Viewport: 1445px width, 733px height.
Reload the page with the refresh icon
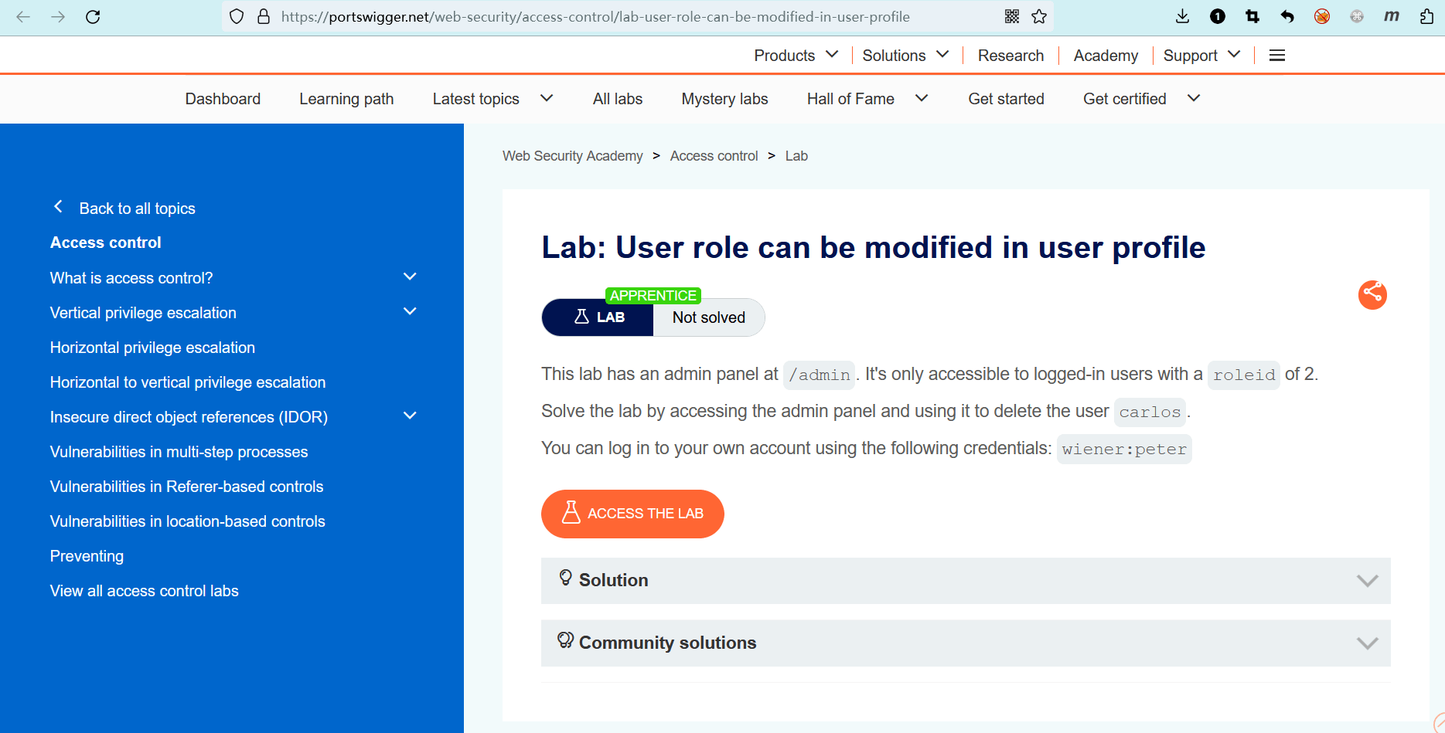(93, 17)
